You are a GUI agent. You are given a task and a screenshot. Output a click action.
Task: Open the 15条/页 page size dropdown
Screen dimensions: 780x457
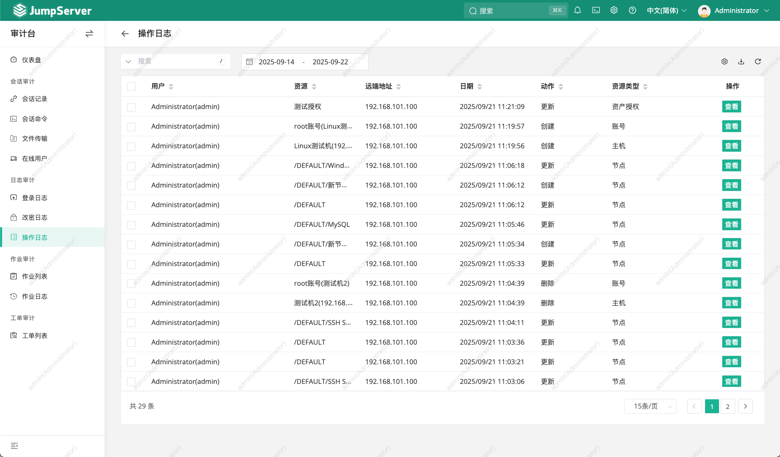tap(650, 406)
